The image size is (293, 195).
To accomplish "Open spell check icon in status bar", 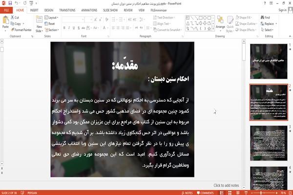I will click(x=22, y=193).
